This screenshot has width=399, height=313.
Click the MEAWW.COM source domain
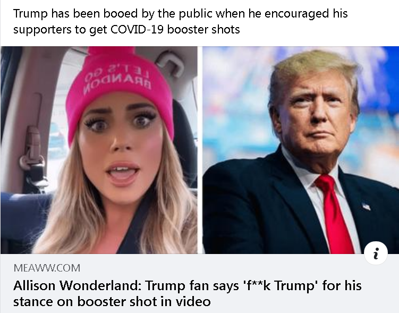click(x=47, y=268)
